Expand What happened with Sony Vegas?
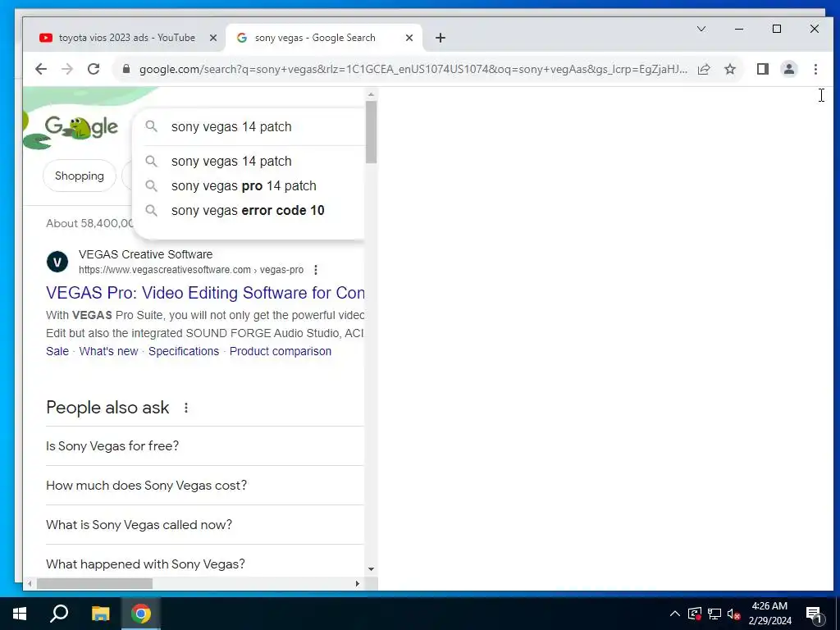 click(x=204, y=564)
